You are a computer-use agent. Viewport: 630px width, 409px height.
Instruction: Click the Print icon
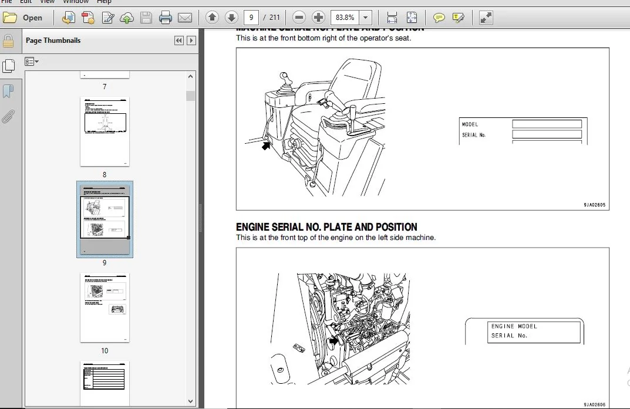click(165, 18)
